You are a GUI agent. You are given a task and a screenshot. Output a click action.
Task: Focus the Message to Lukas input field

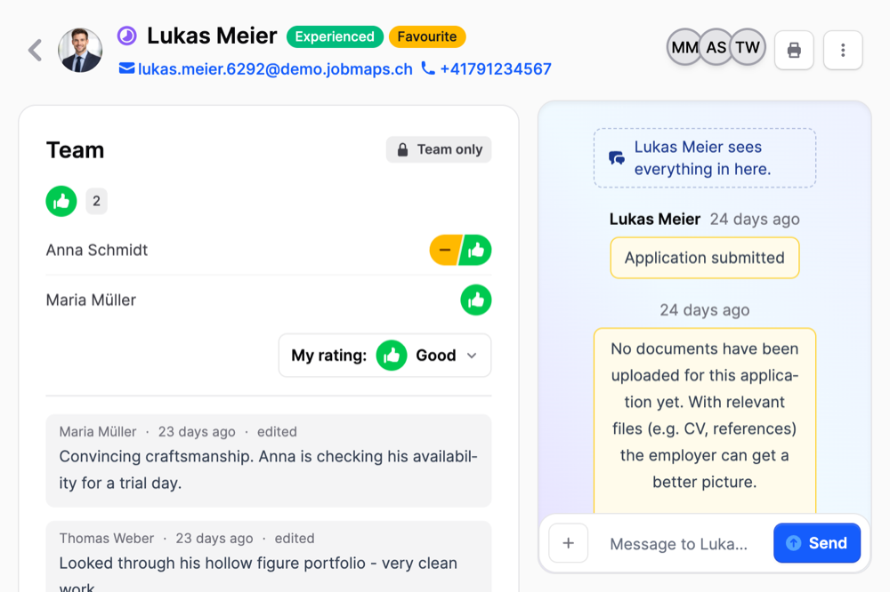[681, 544]
